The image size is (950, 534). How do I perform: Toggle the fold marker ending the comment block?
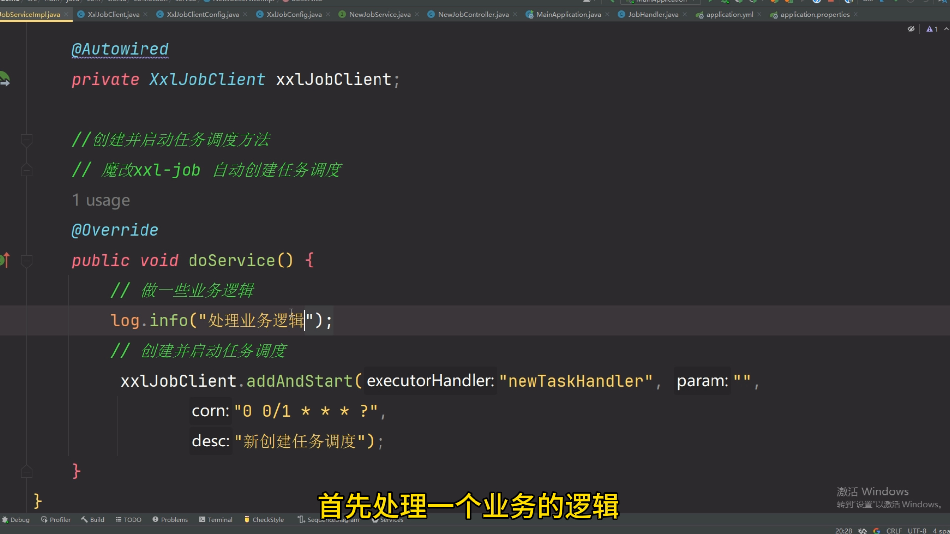27,170
